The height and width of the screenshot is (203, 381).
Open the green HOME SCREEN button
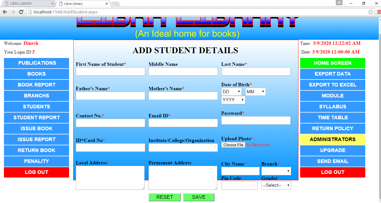pos(332,63)
